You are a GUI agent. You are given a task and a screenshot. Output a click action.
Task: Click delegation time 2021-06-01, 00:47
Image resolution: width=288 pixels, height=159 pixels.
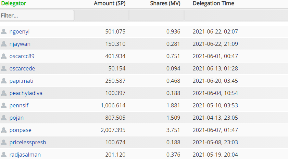tap(215, 56)
